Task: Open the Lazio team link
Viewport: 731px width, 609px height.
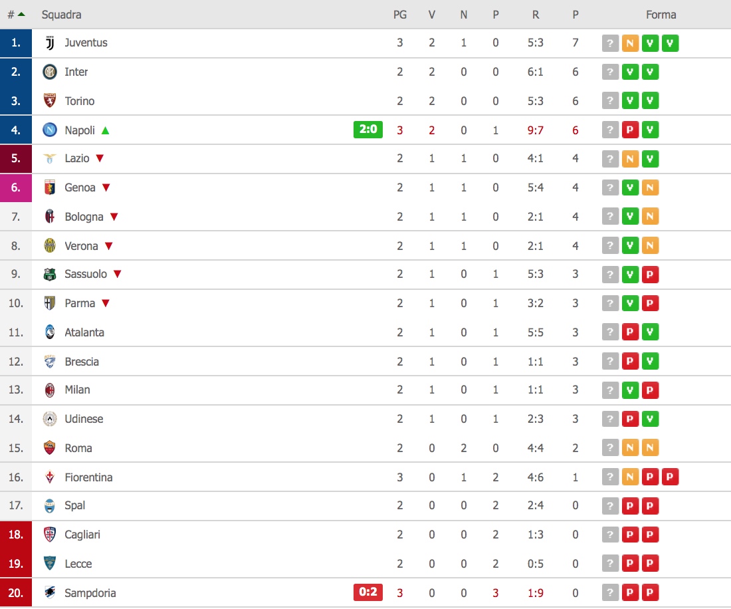Action: (x=78, y=158)
